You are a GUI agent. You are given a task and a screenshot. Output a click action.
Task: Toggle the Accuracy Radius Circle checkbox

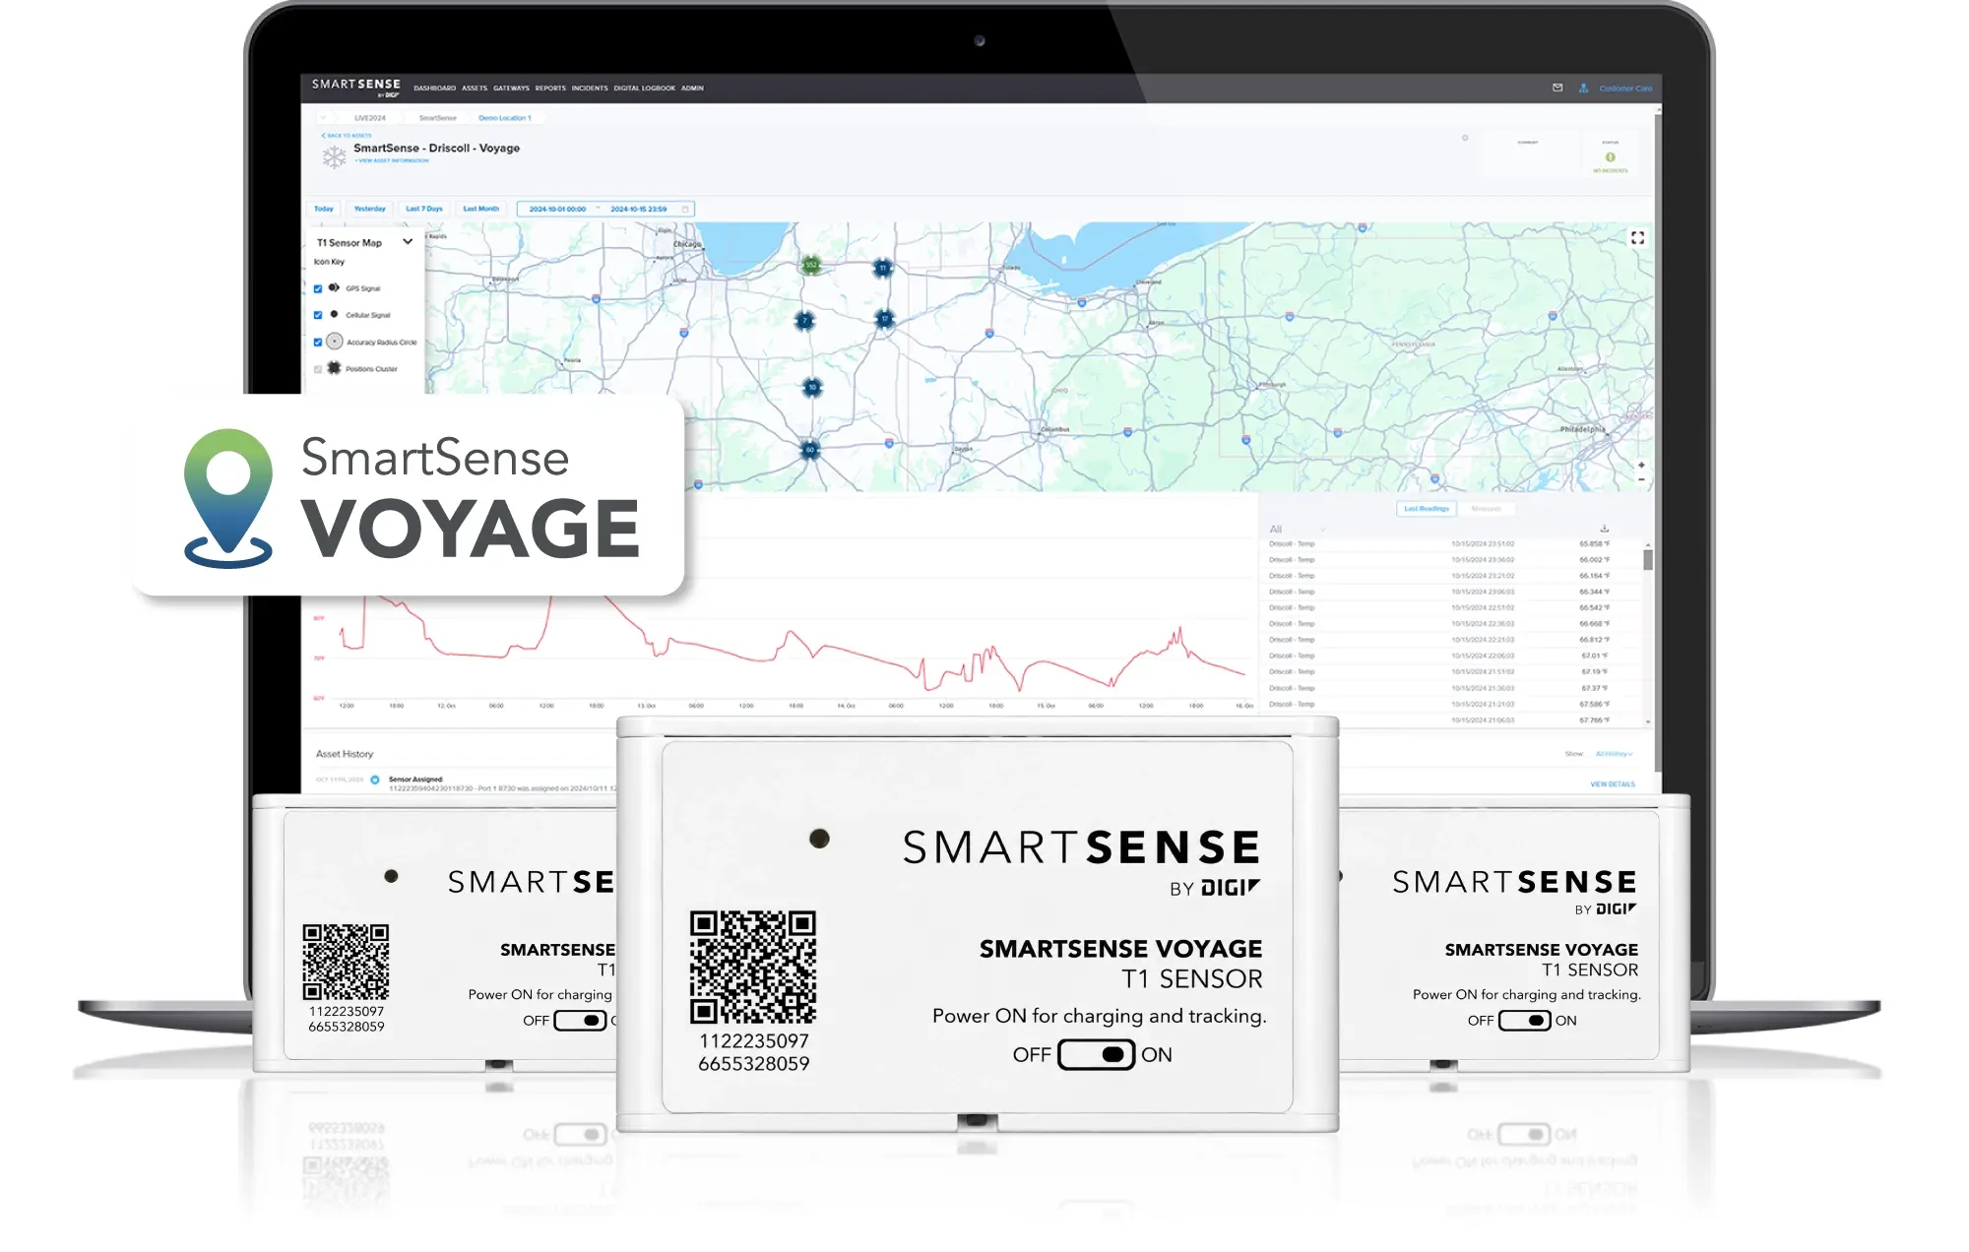tap(318, 342)
